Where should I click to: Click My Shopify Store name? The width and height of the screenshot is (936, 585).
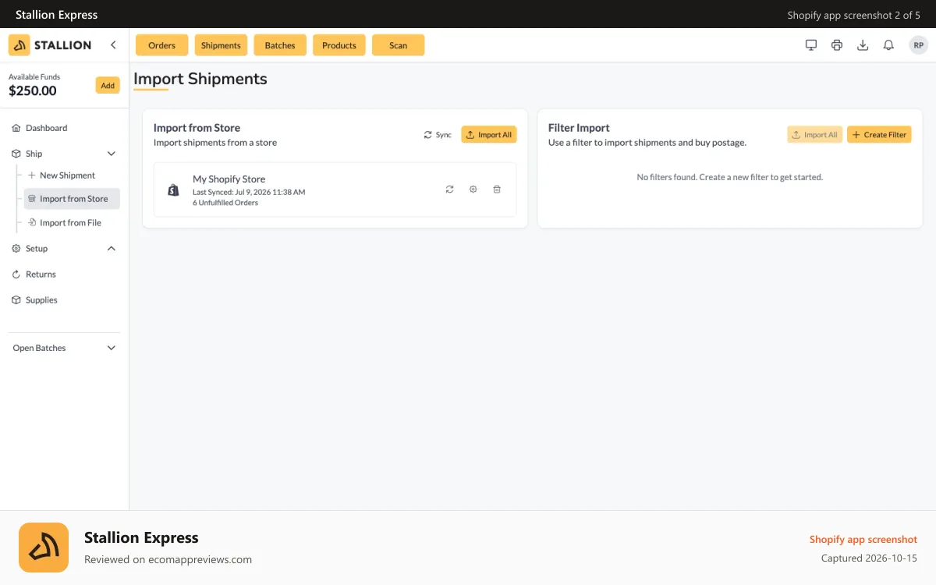[x=229, y=179]
